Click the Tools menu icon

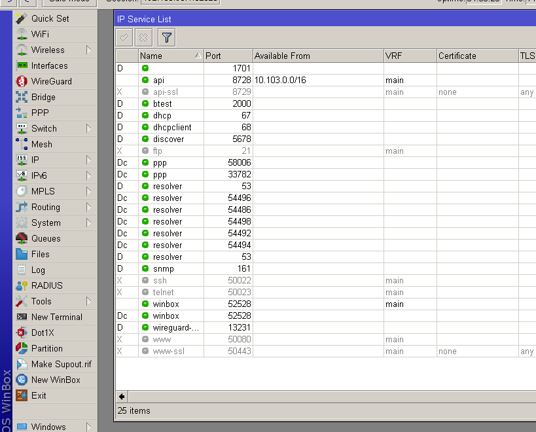pos(22,302)
